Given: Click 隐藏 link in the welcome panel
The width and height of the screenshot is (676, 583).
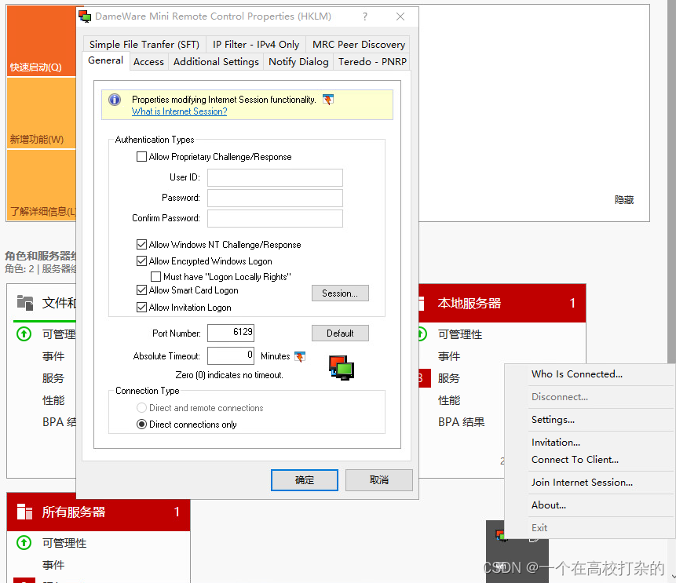Looking at the screenshot, I should [x=624, y=200].
